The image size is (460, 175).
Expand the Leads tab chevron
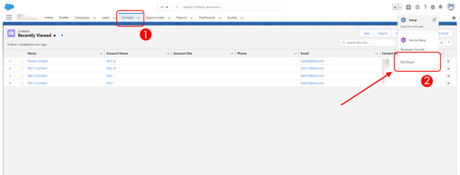pyautogui.click(x=114, y=18)
